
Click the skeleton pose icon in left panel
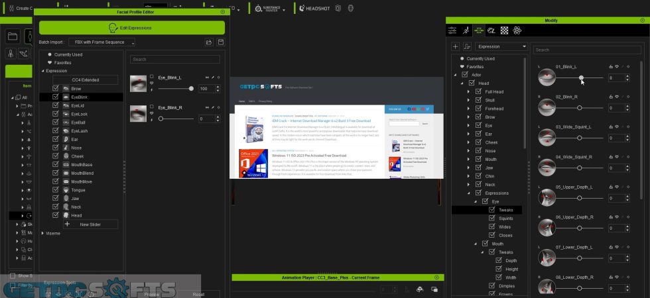point(23,54)
